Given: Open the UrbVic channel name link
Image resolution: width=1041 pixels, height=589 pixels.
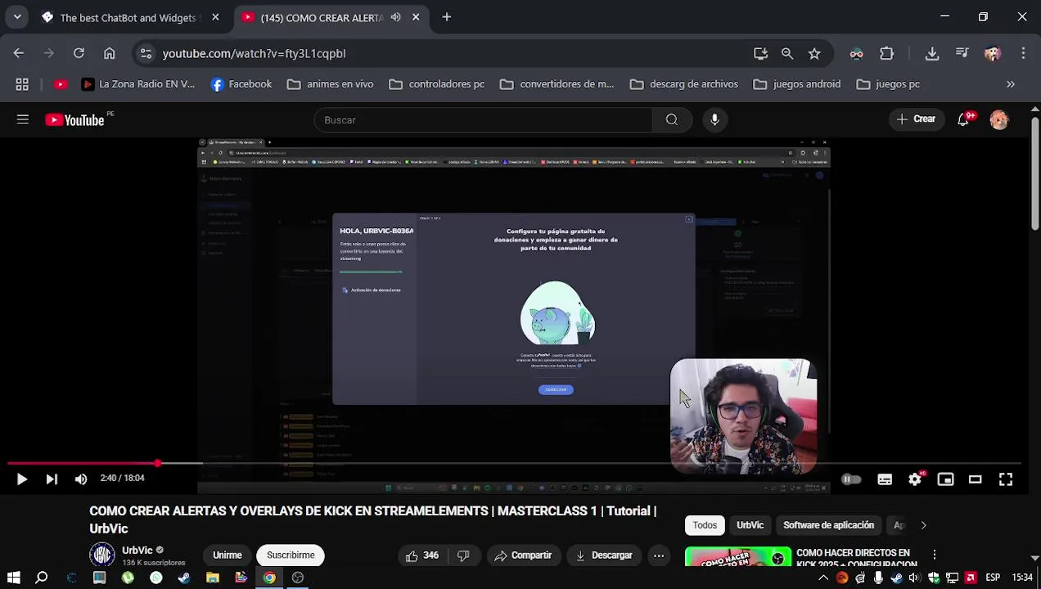Looking at the screenshot, I should click(137, 551).
